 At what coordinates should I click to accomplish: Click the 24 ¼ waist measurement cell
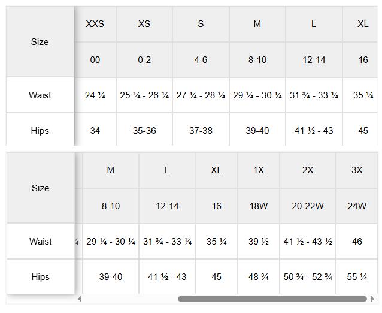[x=95, y=95]
